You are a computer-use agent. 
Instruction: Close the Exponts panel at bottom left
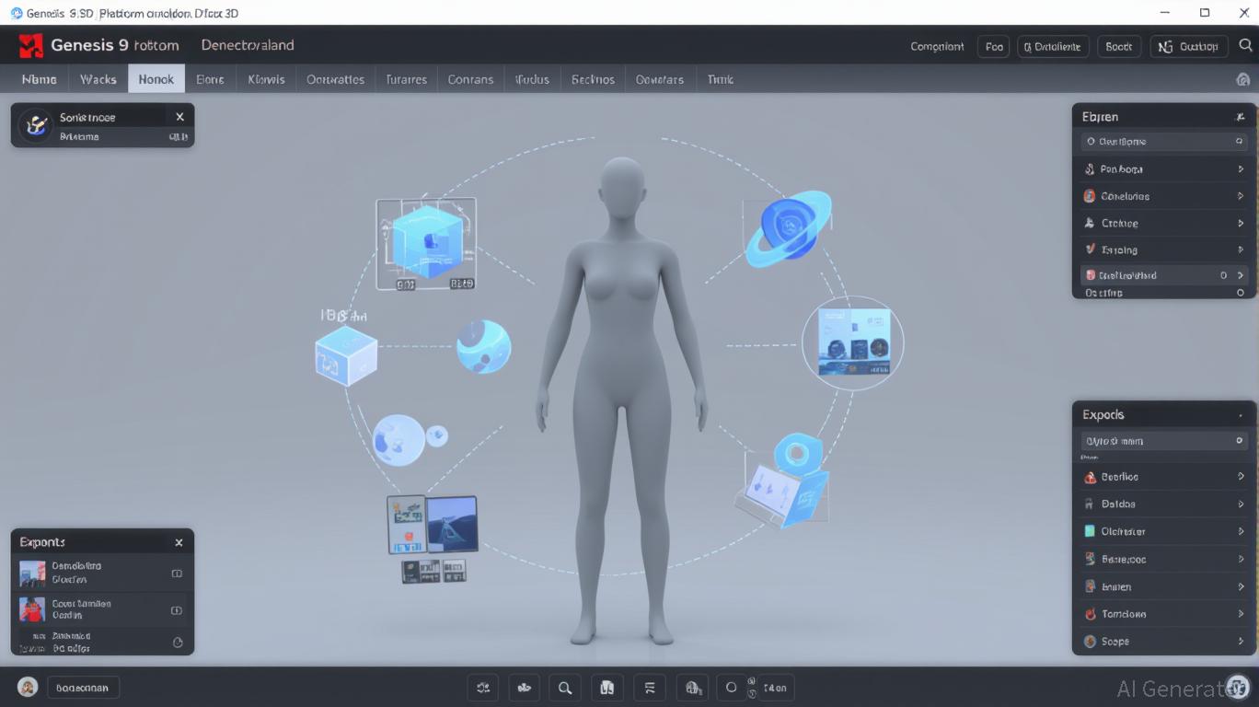179,543
